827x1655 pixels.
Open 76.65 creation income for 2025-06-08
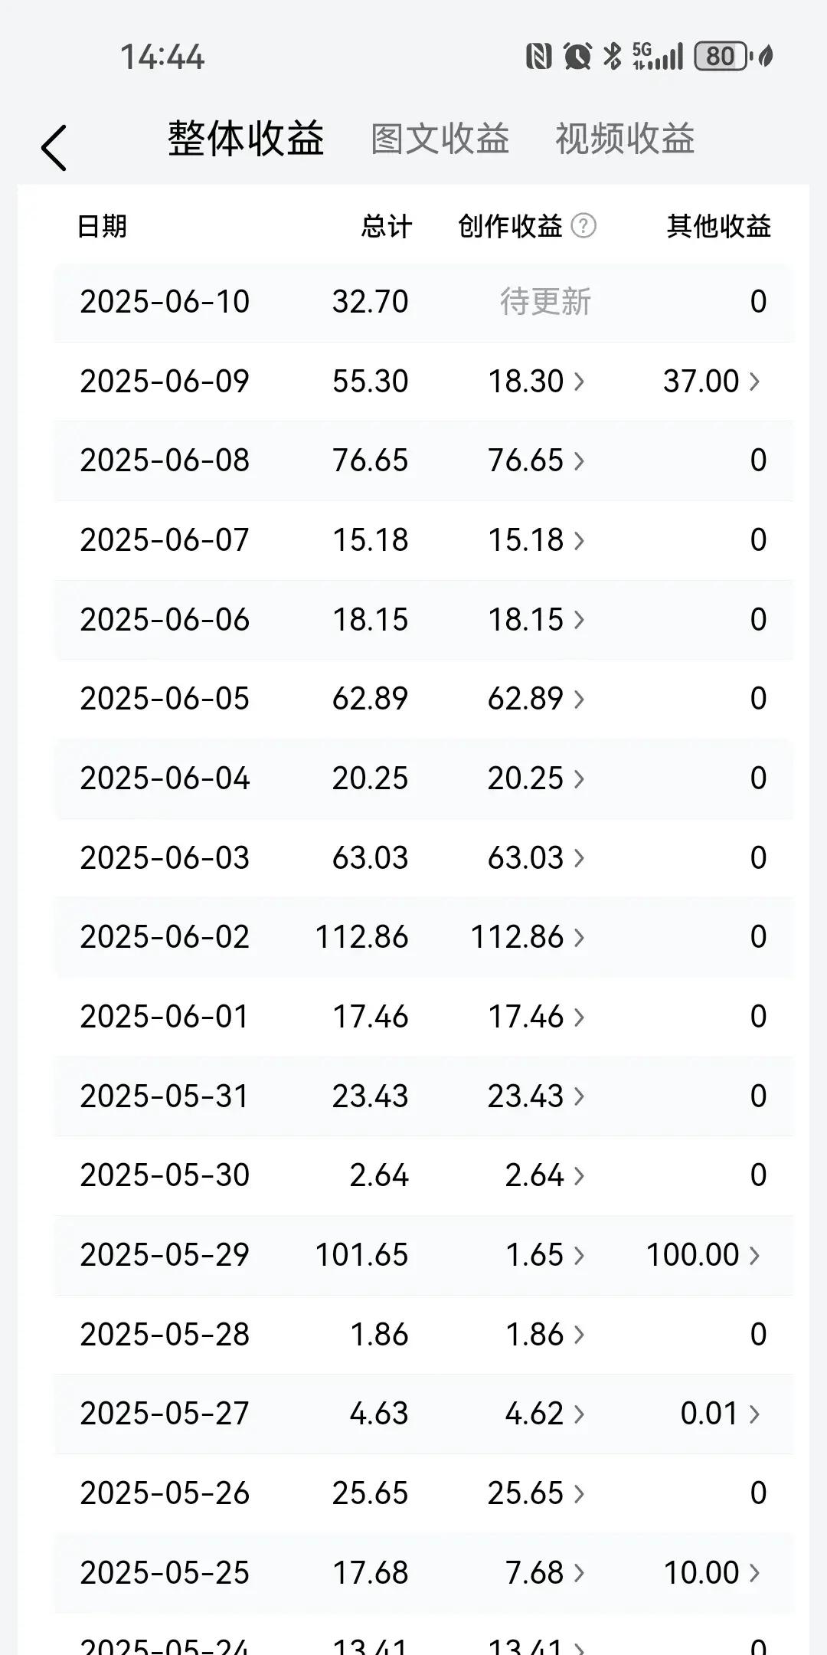pyautogui.click(x=536, y=460)
